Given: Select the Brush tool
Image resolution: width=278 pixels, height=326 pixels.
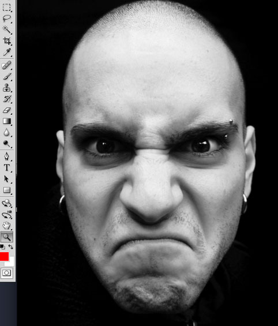Looking at the screenshot, I should point(7,77).
